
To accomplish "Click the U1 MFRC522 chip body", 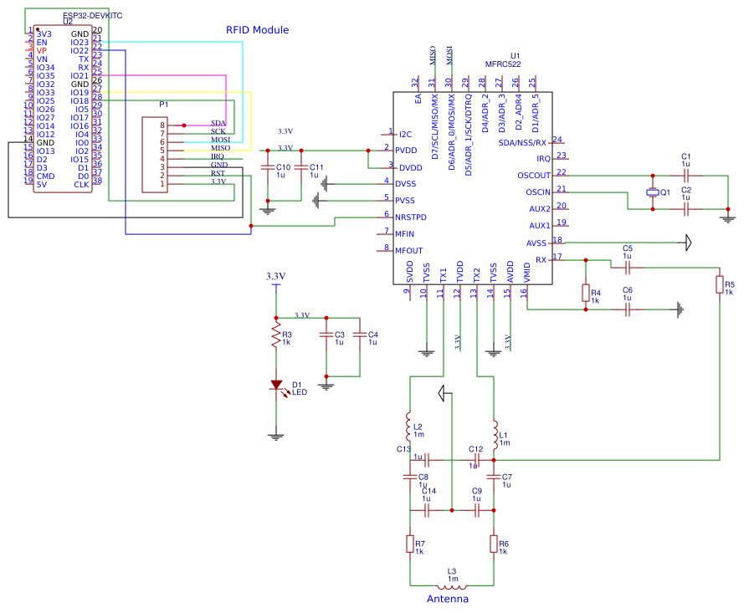I will tap(473, 188).
